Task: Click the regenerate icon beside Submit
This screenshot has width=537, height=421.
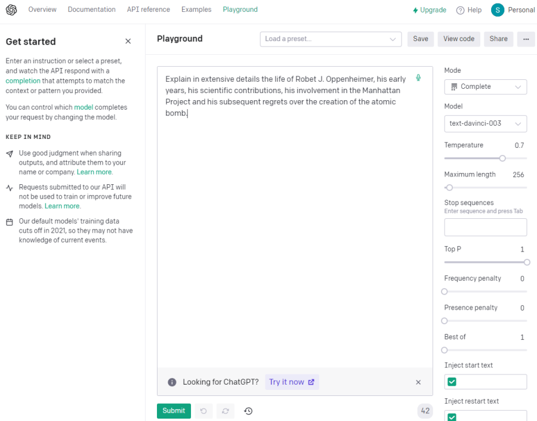Action: pos(226,411)
